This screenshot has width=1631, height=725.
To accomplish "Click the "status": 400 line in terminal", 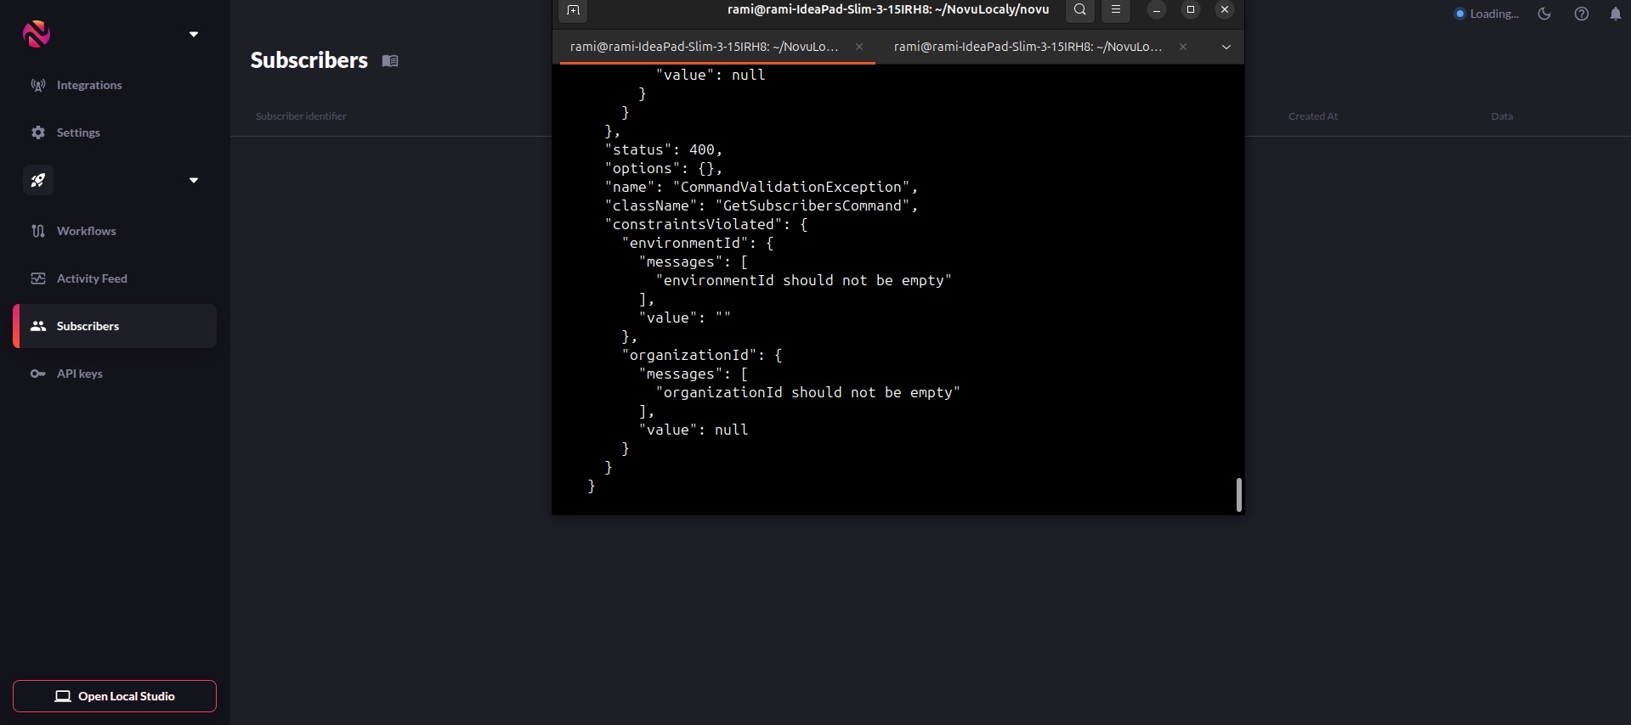I will [664, 149].
